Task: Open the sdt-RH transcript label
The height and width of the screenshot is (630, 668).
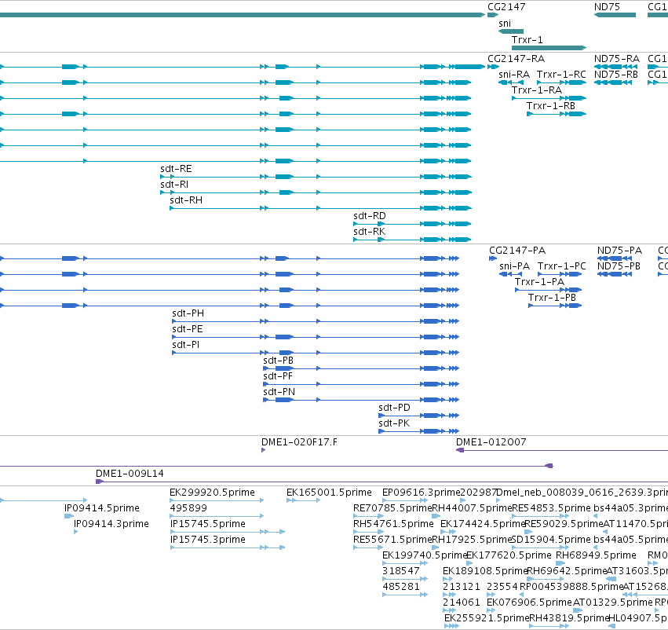Action: (x=186, y=200)
